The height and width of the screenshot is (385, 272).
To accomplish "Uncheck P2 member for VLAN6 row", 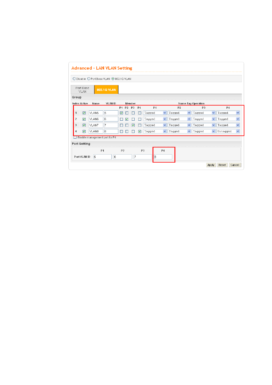I will (x=127, y=119).
